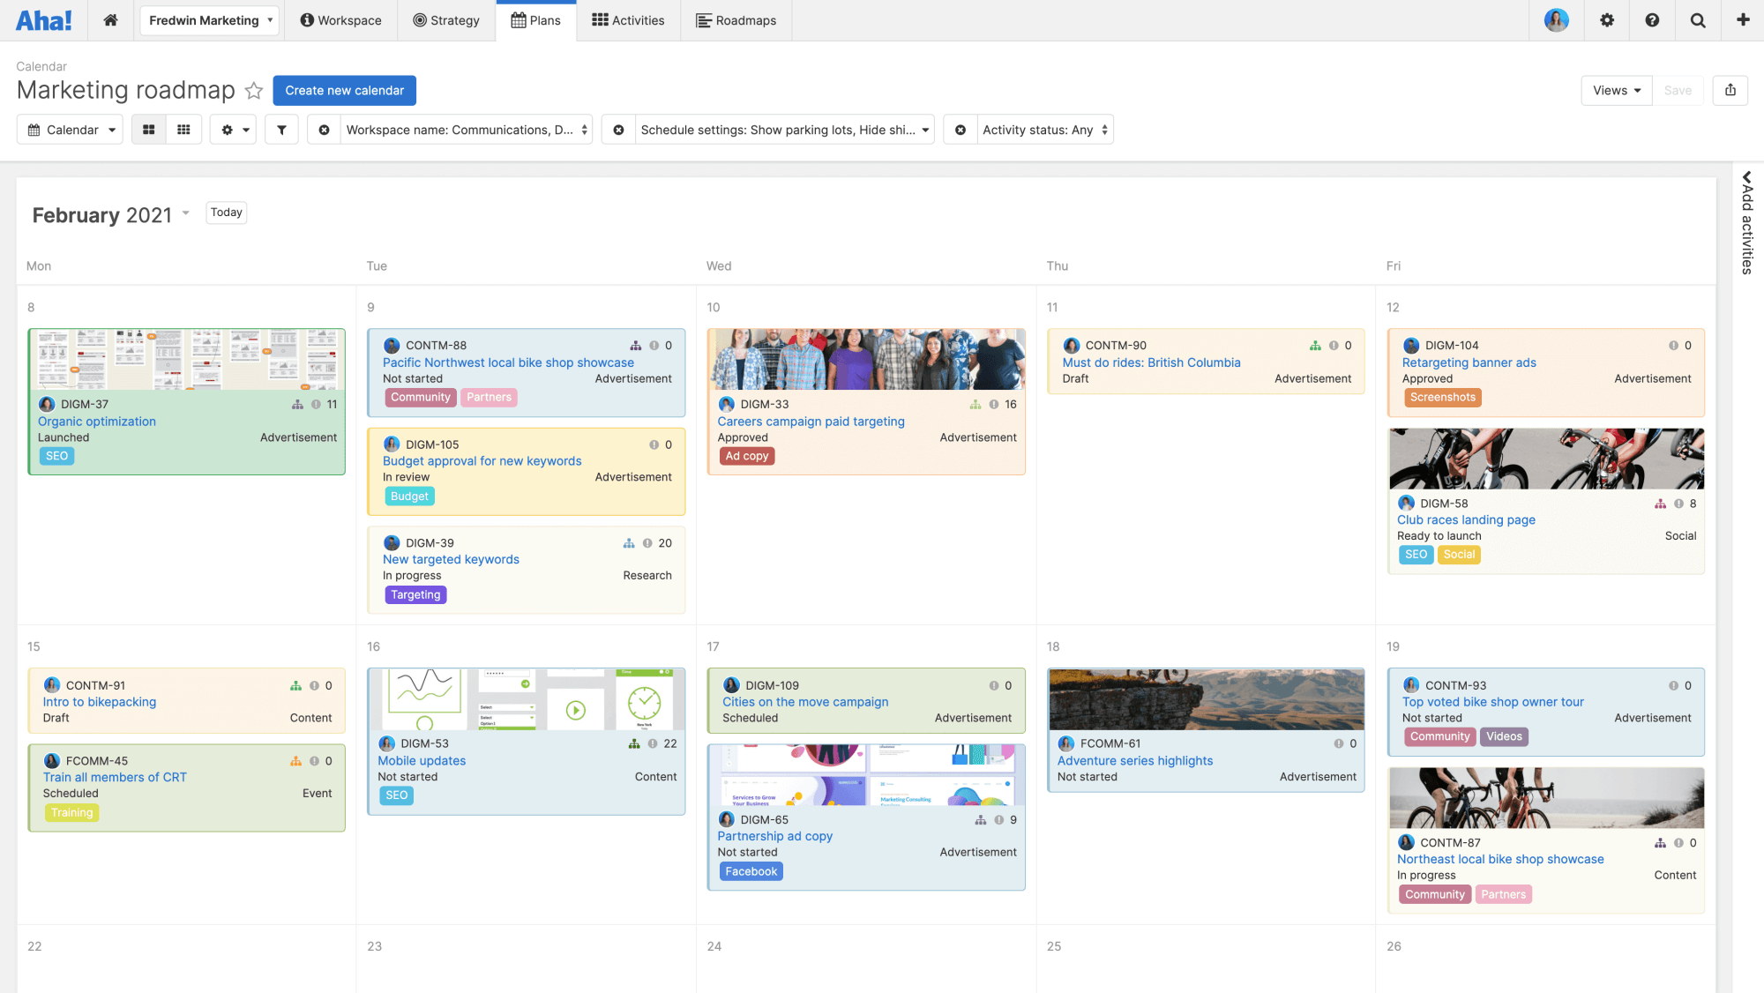Open the Roadmaps tab
The image size is (1764, 993).
(736, 20)
